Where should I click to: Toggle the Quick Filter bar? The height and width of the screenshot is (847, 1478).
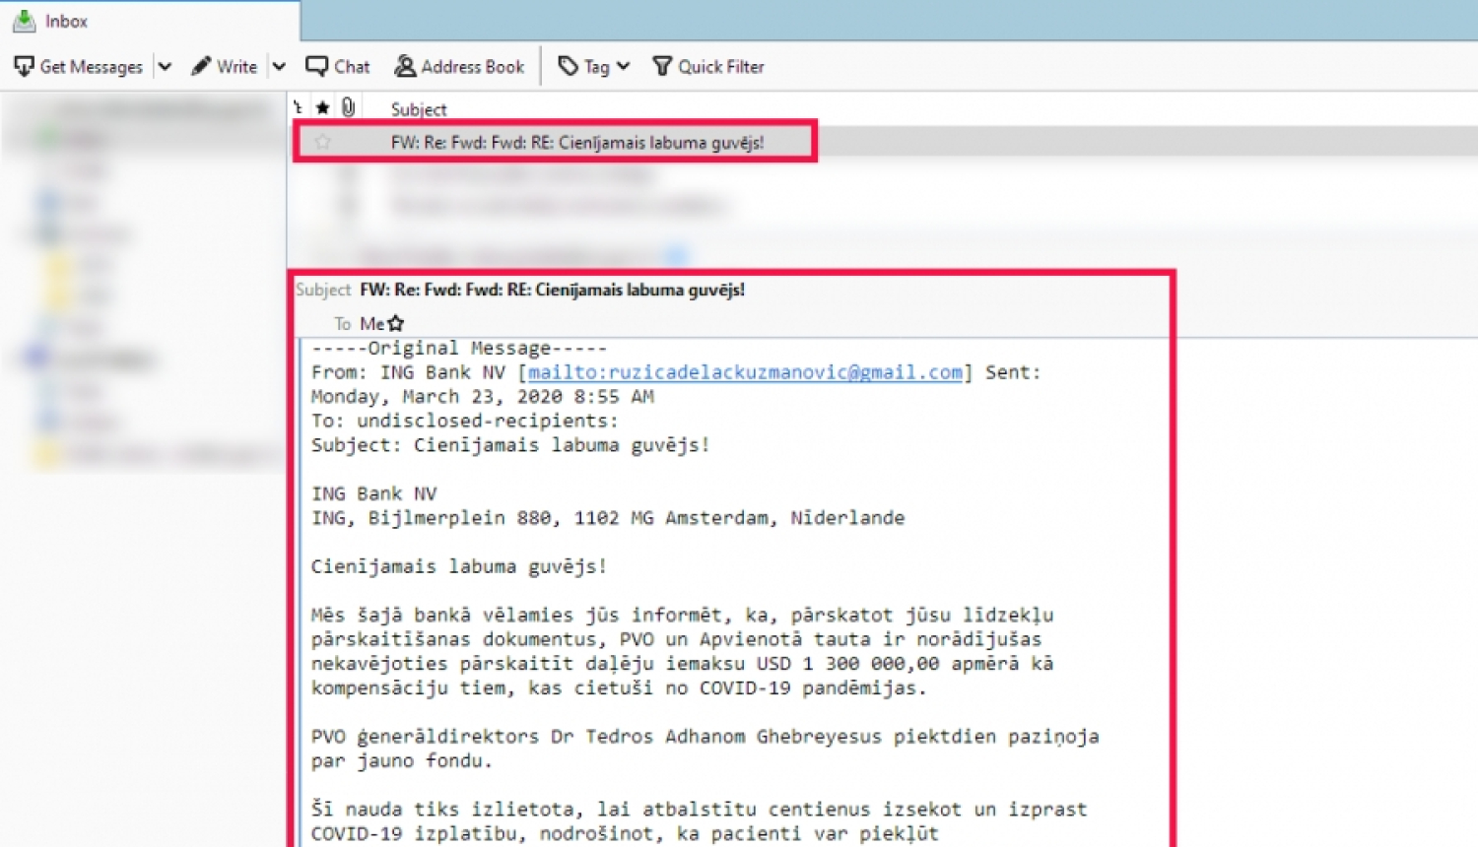[x=708, y=66]
